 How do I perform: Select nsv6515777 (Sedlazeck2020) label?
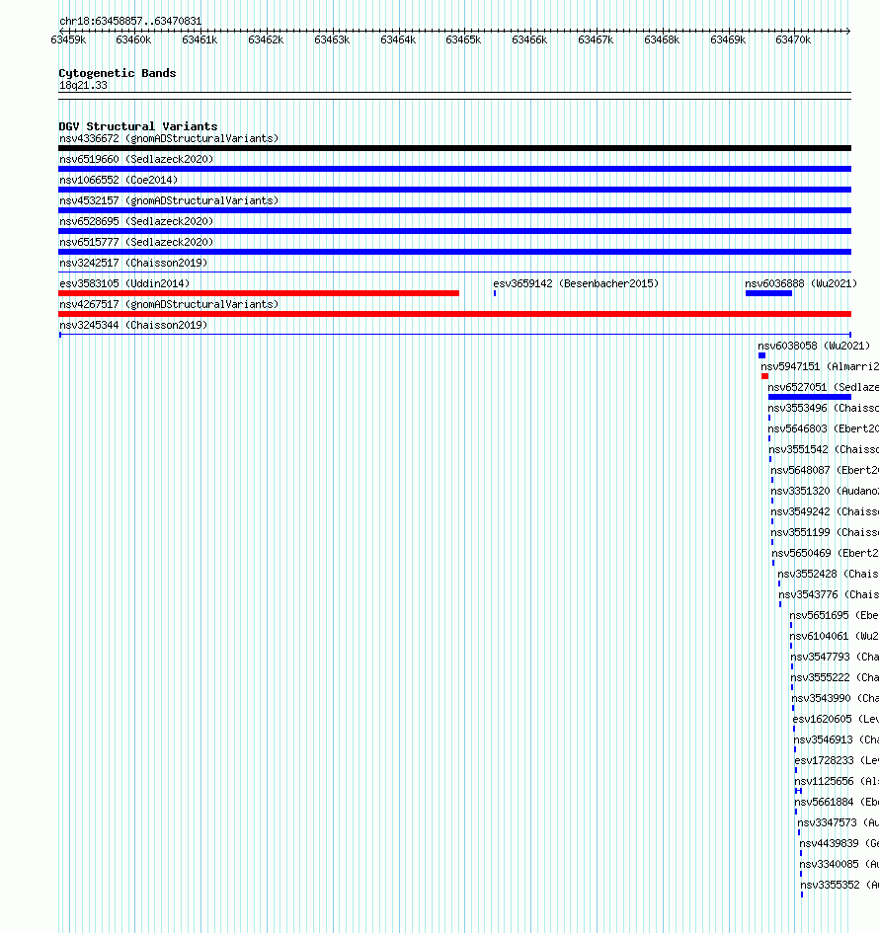coord(136,242)
